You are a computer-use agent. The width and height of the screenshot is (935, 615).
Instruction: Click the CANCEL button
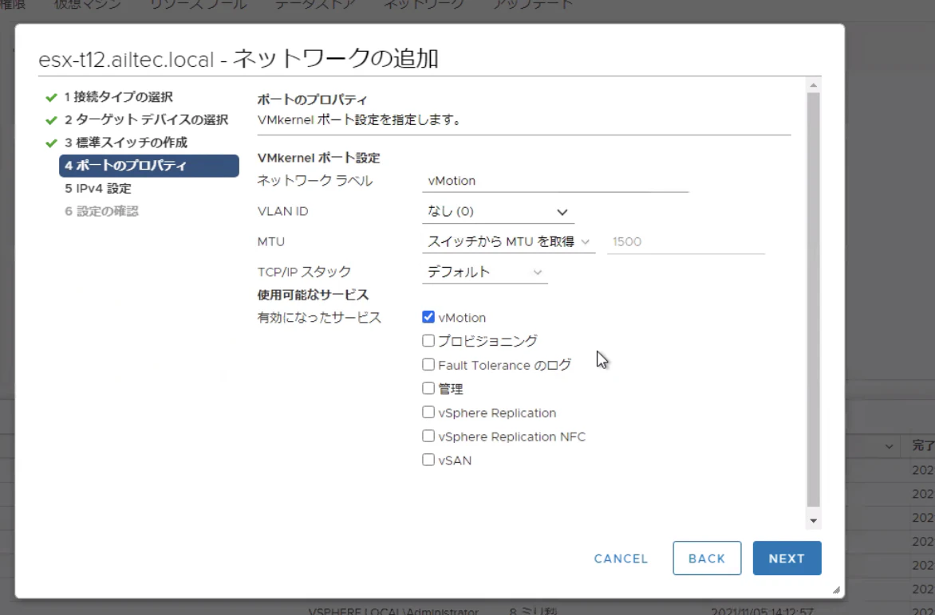click(621, 558)
